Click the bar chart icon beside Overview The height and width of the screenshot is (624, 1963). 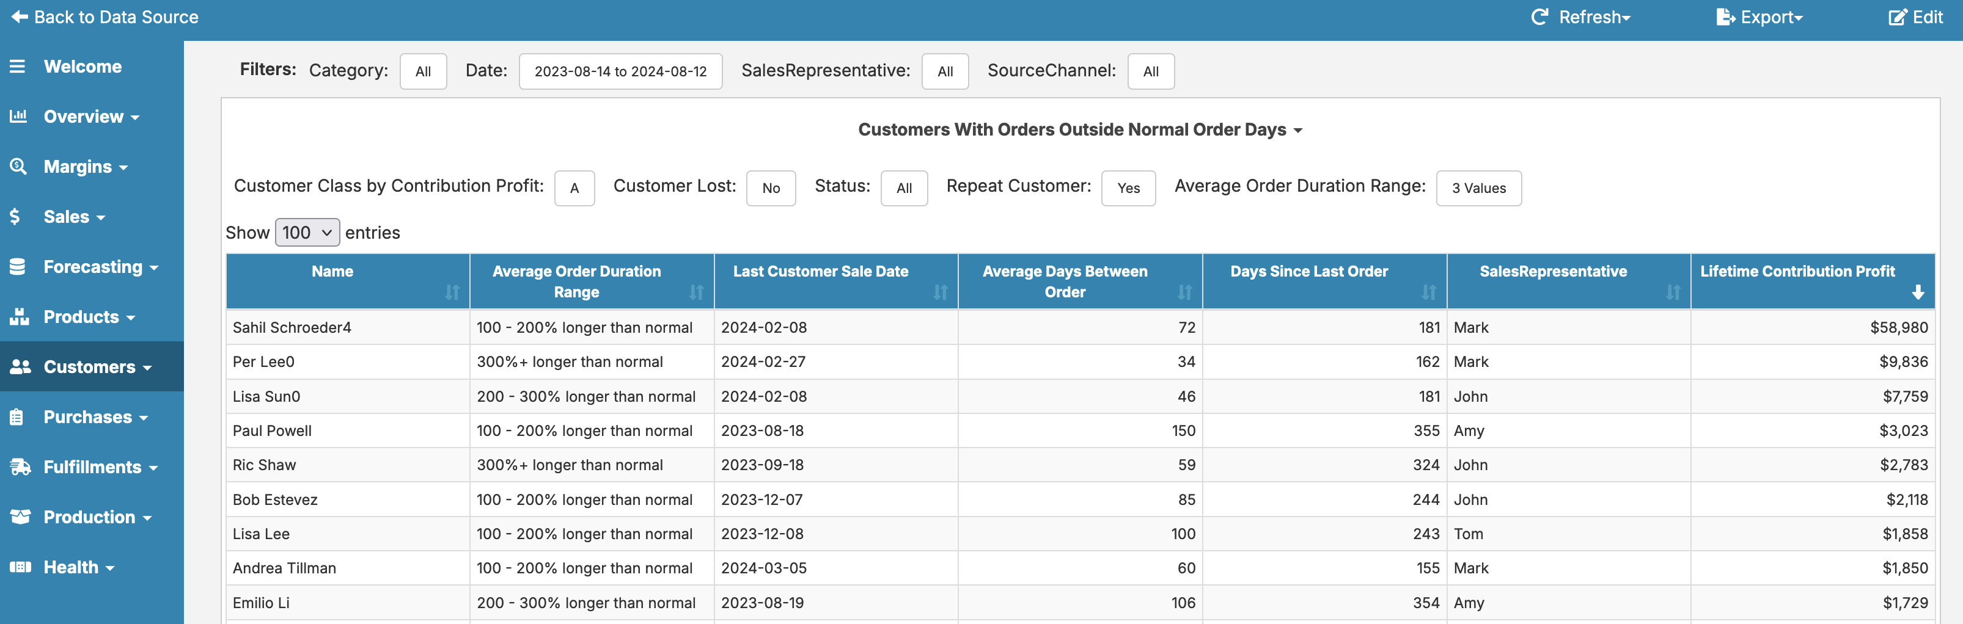point(18,117)
